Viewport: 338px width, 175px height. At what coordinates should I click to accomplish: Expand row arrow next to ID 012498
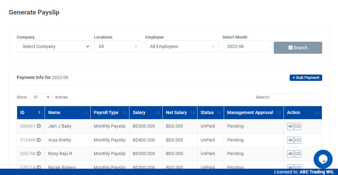(39, 140)
